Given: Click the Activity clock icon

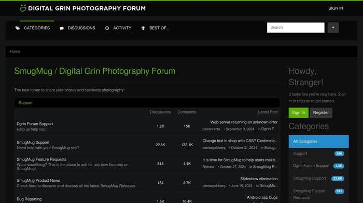Looking at the screenshot, I should click(x=107, y=28).
